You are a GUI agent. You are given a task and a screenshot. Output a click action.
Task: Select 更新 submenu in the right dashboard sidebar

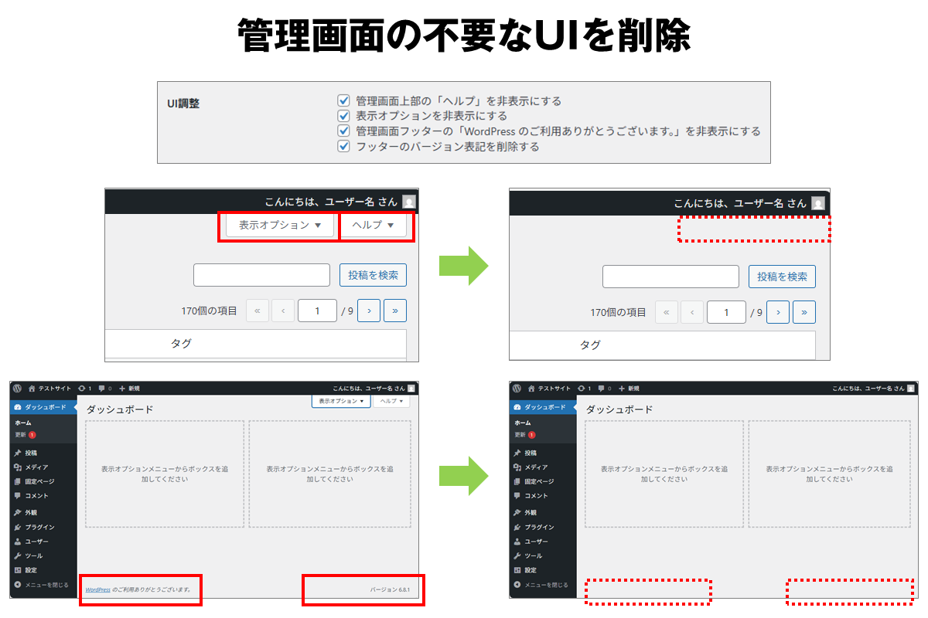coord(525,435)
